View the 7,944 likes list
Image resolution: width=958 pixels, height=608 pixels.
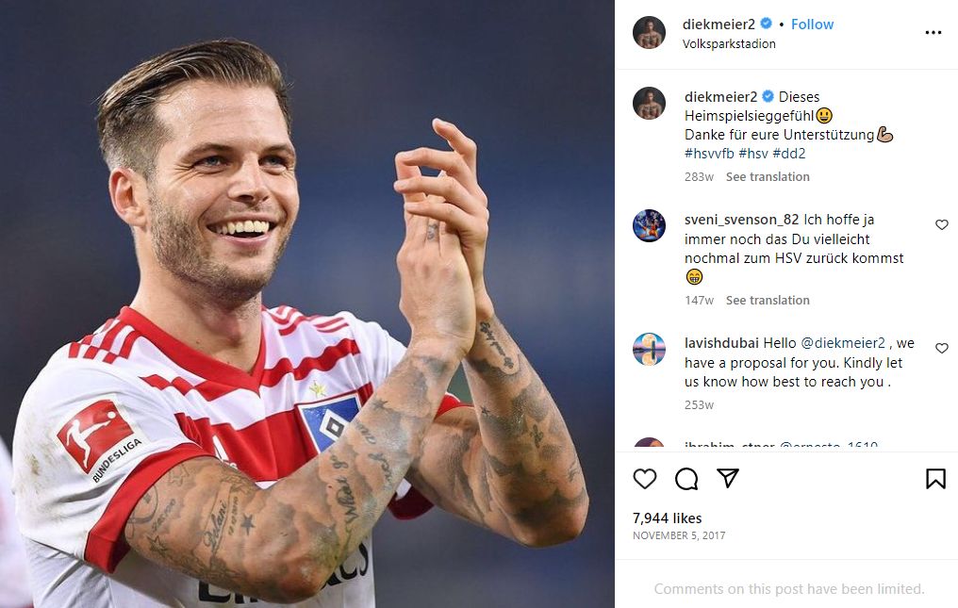click(x=667, y=518)
